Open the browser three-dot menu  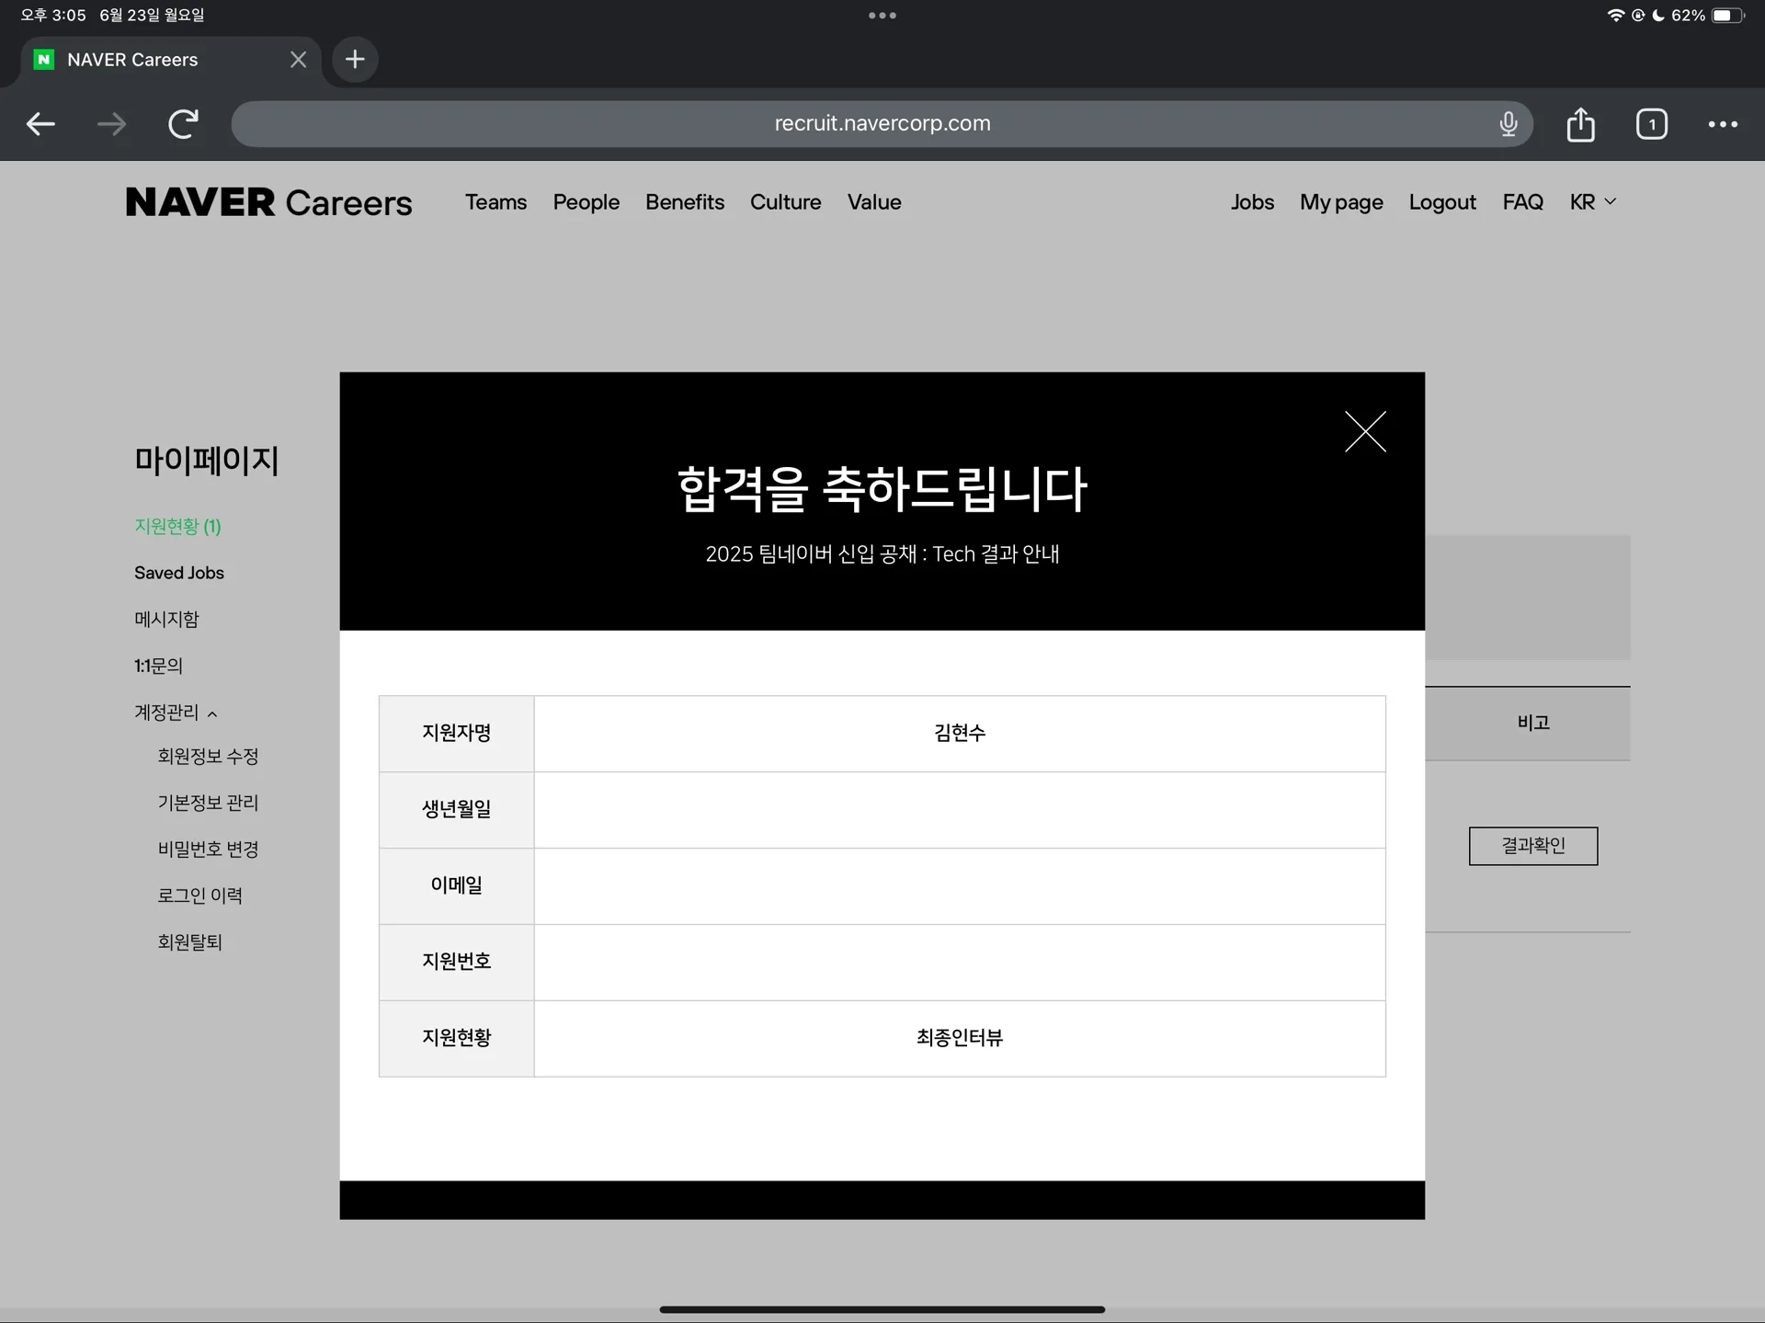click(1723, 124)
